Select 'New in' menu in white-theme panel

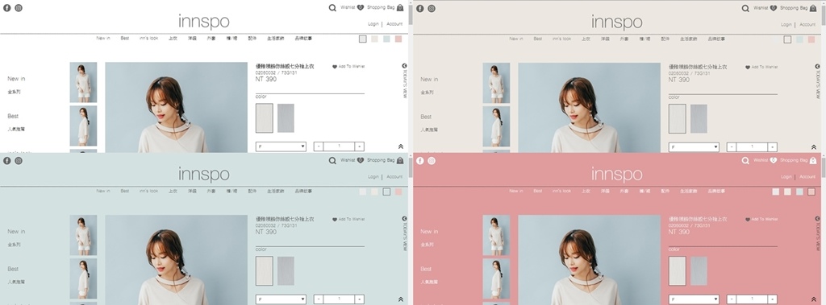click(x=103, y=39)
